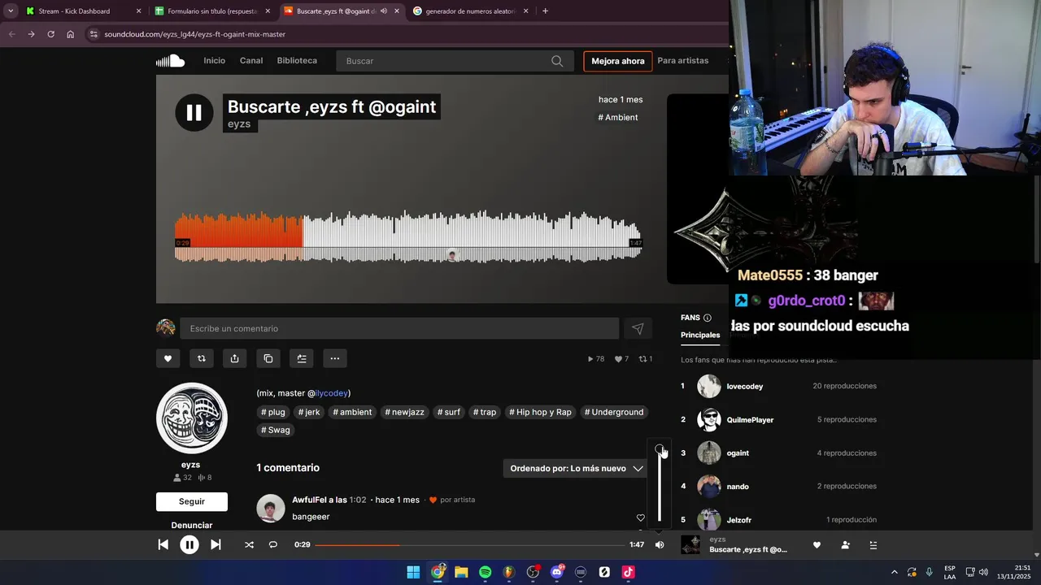
Task: Open the Biblioteca navigation item
Action: pos(297,61)
